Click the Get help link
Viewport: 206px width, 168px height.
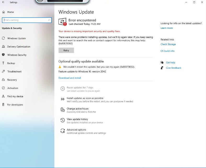click(x=170, y=63)
